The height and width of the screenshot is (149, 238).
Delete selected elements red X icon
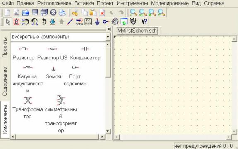point(103,12)
